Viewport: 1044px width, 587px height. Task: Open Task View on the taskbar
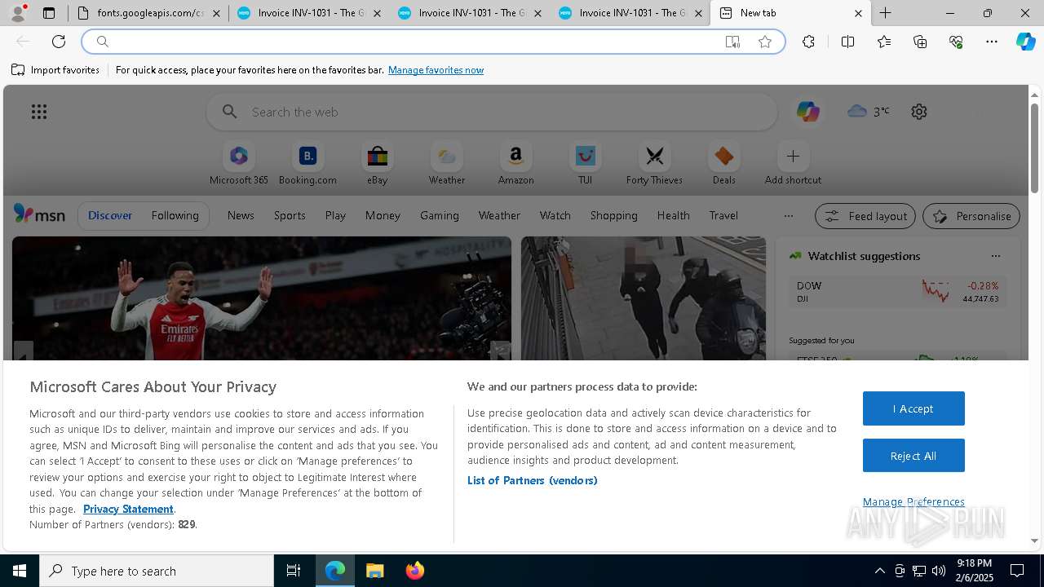point(294,571)
